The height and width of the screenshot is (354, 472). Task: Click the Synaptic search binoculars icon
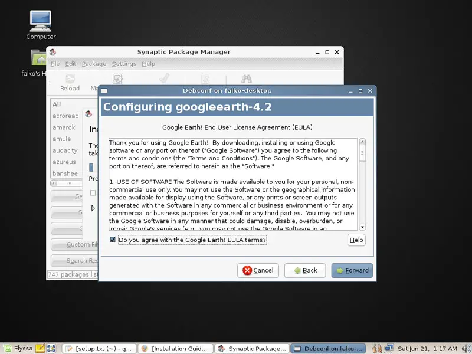tap(247, 78)
